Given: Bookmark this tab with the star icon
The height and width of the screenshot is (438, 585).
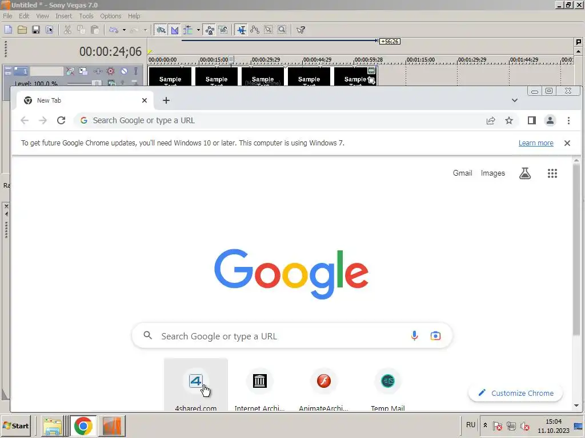Looking at the screenshot, I should click(509, 120).
